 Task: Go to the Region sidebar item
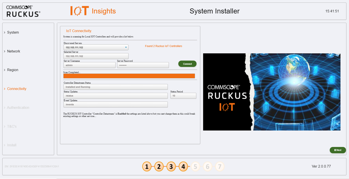click(13, 70)
